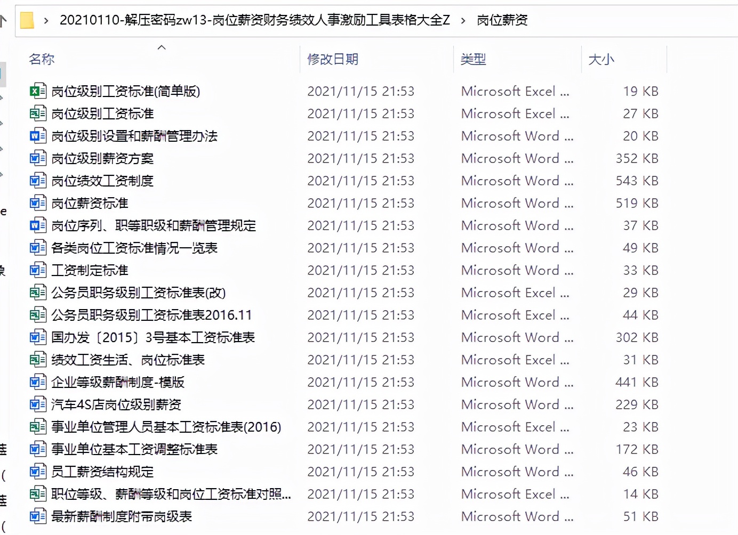The width and height of the screenshot is (738, 535).
Task: Select file 公务员职务级别工资标准表(改)
Action: click(x=139, y=293)
